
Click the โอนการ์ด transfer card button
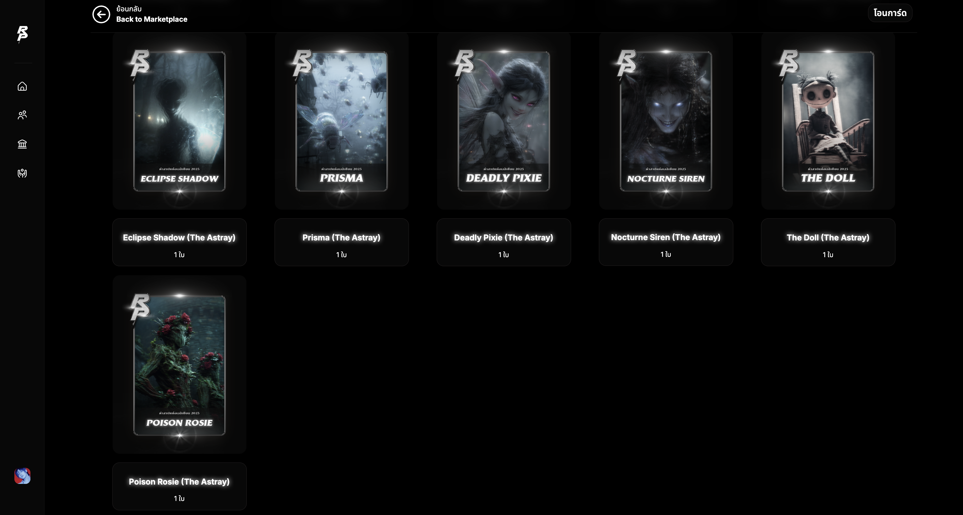tap(890, 13)
